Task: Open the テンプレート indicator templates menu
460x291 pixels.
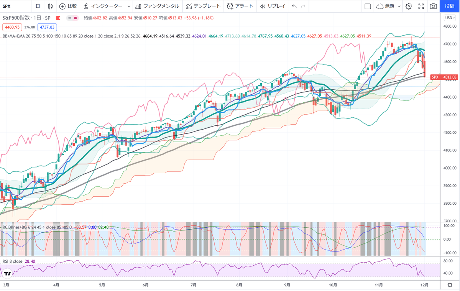Action: tap(203, 6)
